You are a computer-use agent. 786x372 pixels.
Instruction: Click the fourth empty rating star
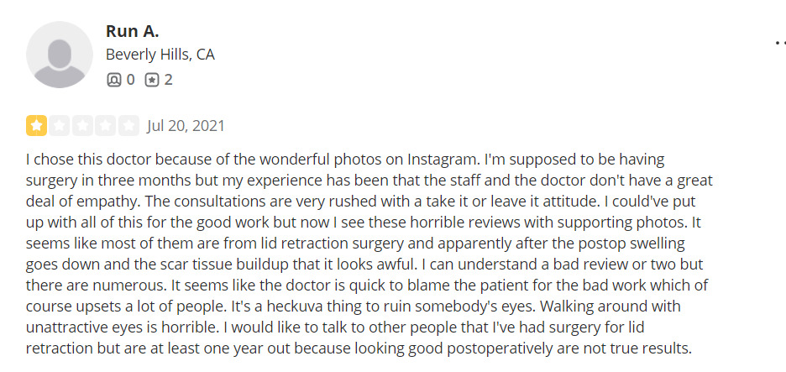click(x=106, y=125)
